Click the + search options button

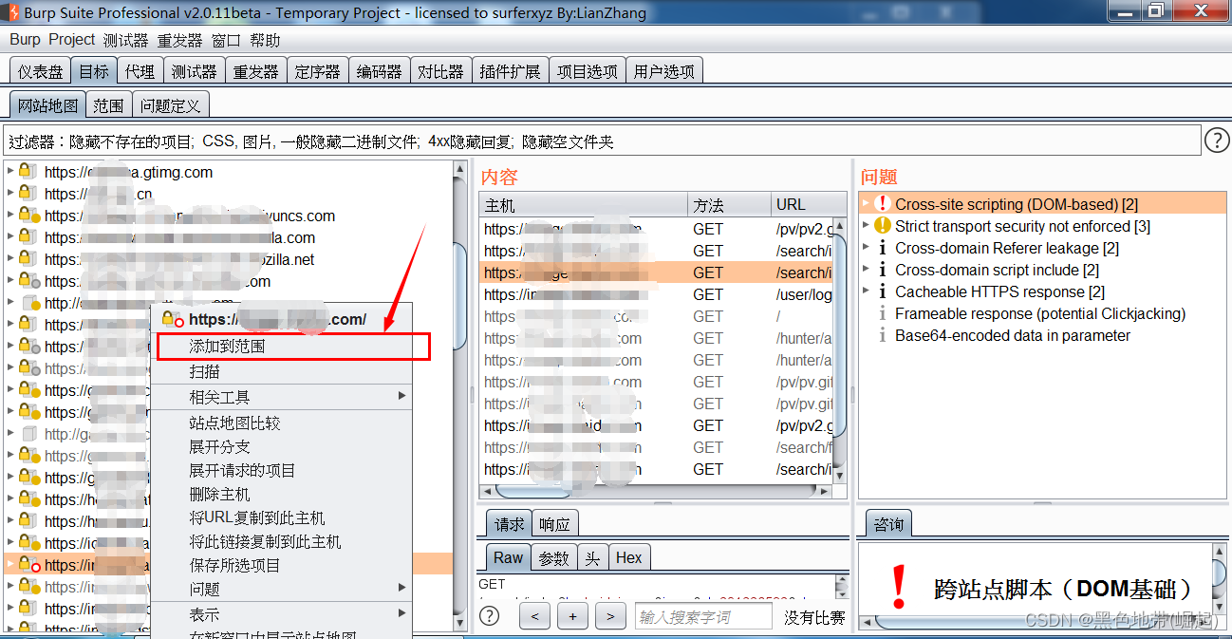coord(572,616)
